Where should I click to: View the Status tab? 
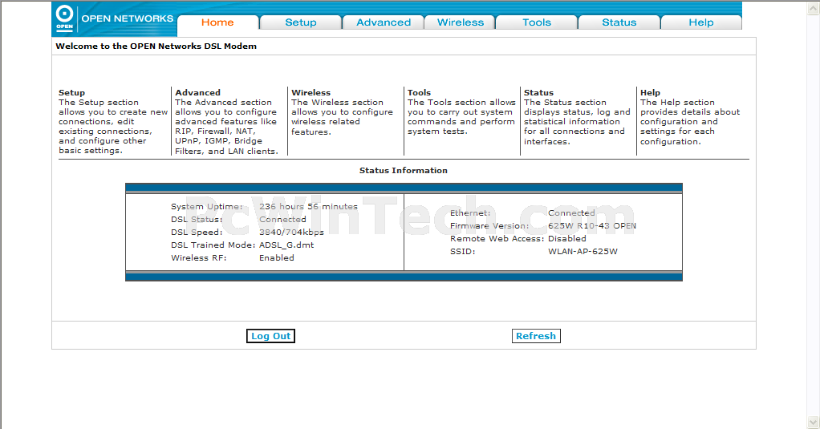pyautogui.click(x=619, y=22)
